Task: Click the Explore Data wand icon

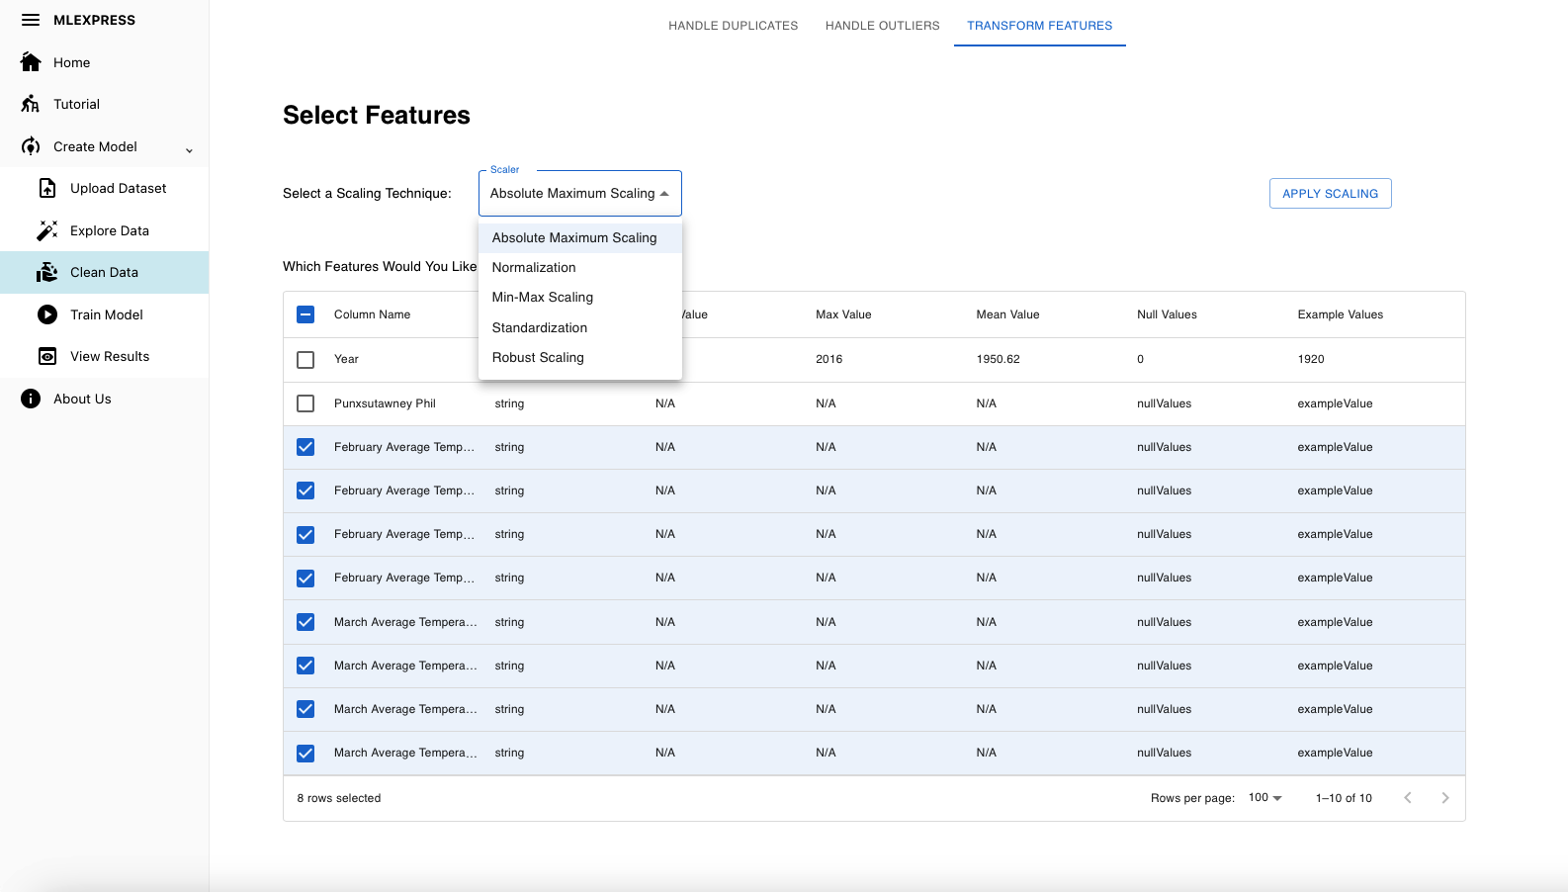Action: coord(47,230)
